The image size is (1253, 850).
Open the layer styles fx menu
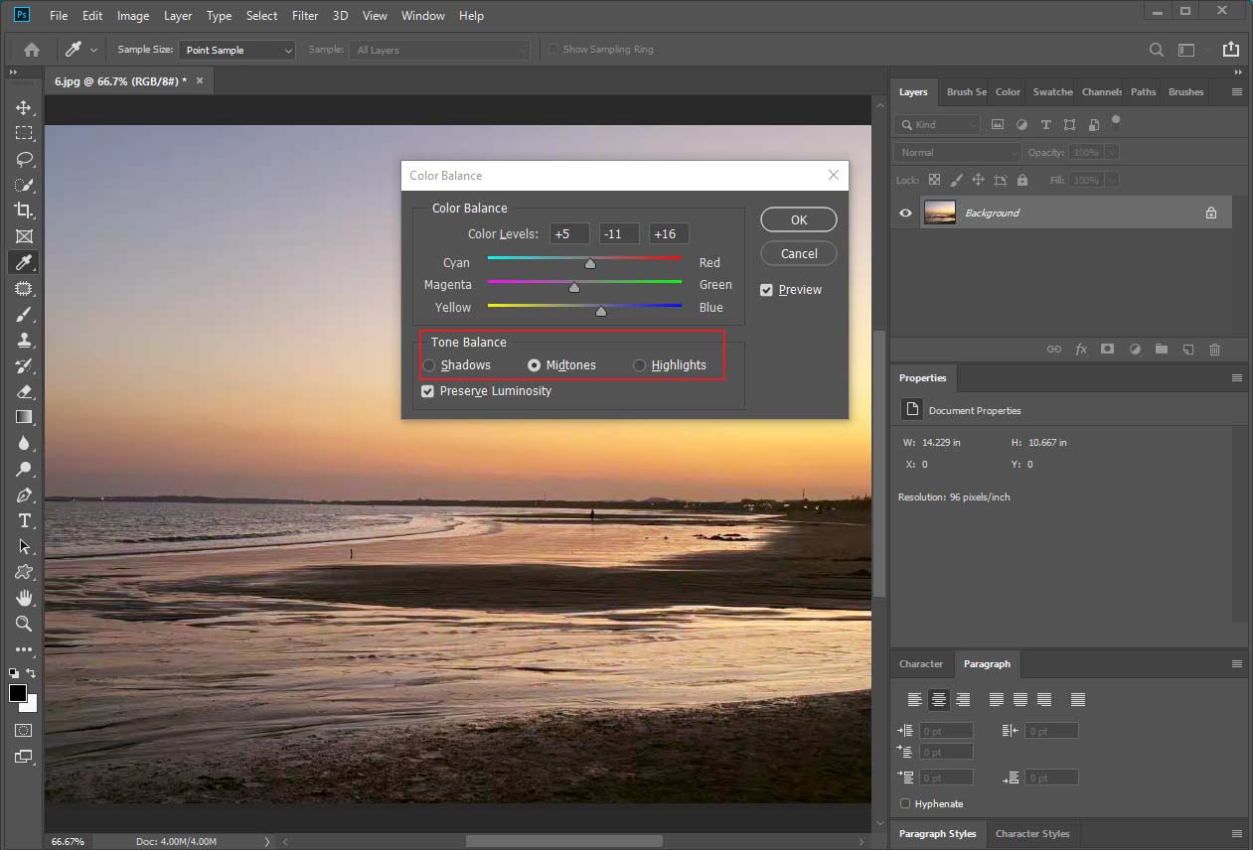pos(1080,349)
